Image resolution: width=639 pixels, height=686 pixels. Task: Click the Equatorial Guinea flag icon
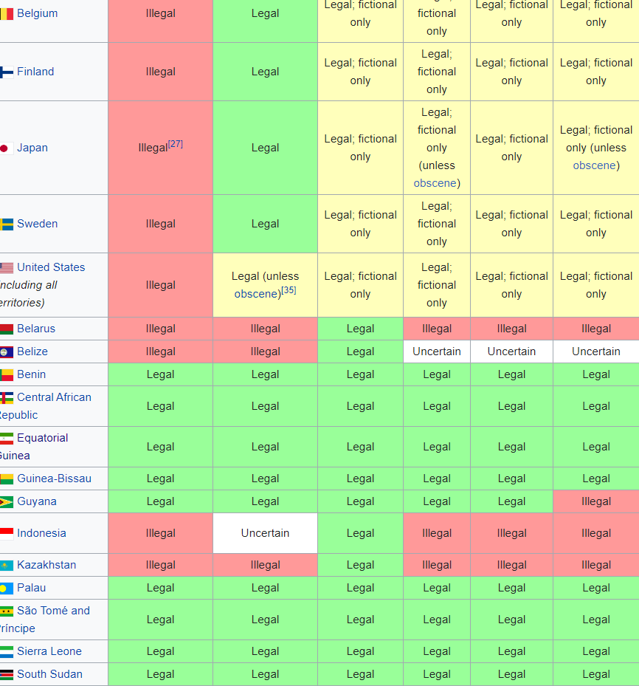coord(7,439)
